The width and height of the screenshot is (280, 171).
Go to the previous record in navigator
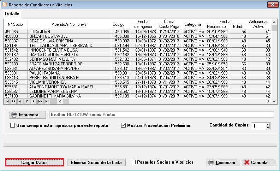20,101
